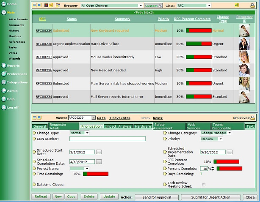Click the Help question mark icon
Image resolution: width=260 pixels, height=202 pixels.
pyautogui.click(x=4, y=99)
